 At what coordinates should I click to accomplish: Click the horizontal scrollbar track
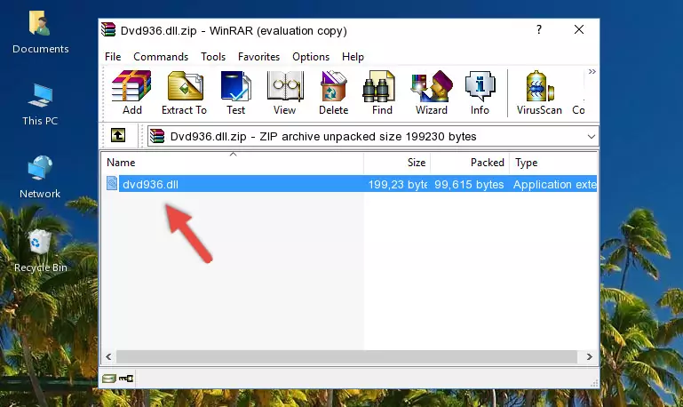pos(346,356)
